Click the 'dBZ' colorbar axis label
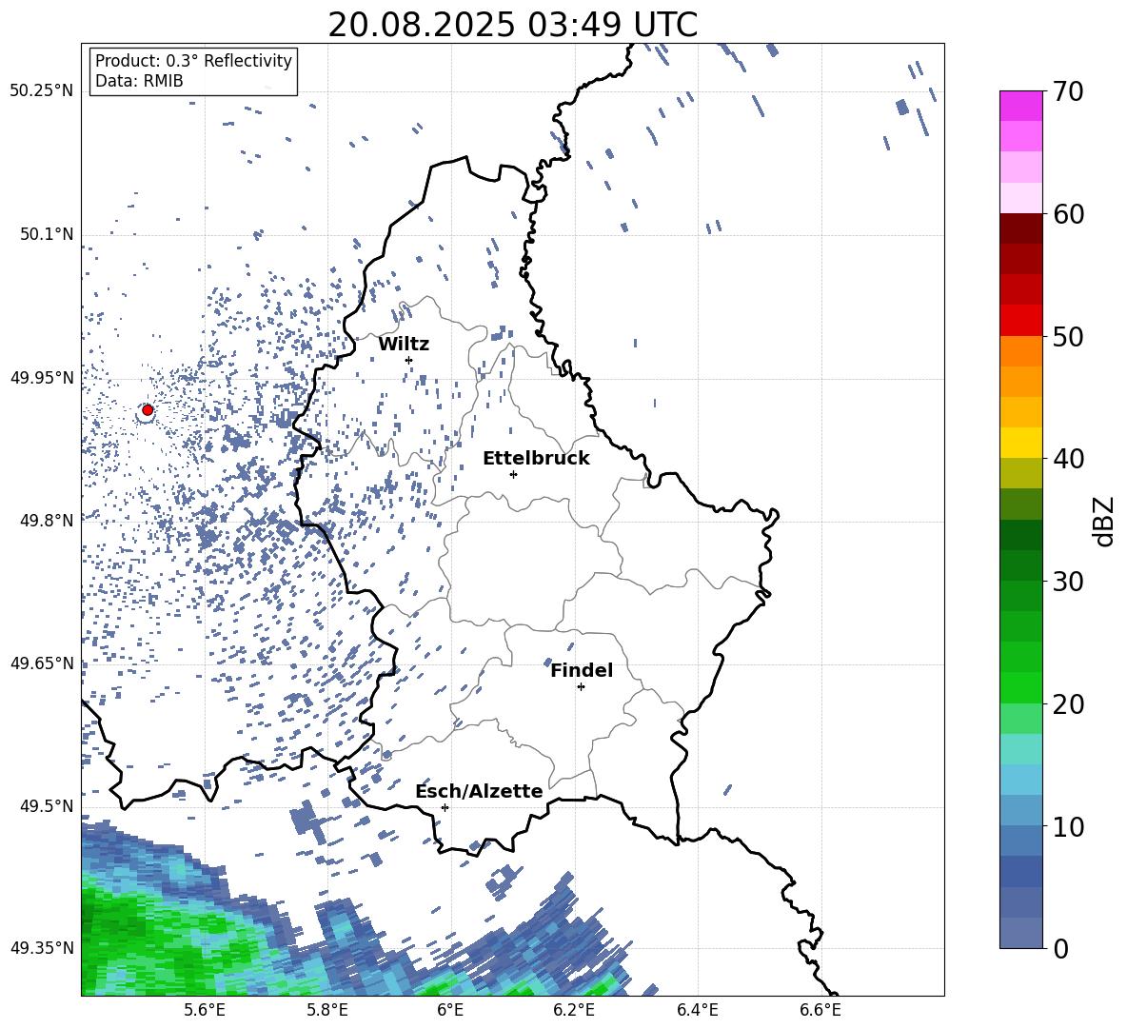 point(1103,521)
